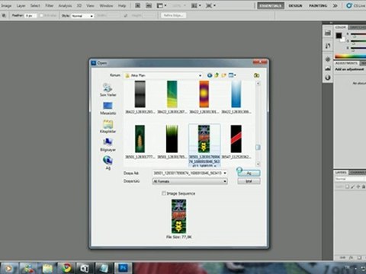This screenshot has height=274, width=366.
Task: Click the Aç (Open) button
Action: 249,173
